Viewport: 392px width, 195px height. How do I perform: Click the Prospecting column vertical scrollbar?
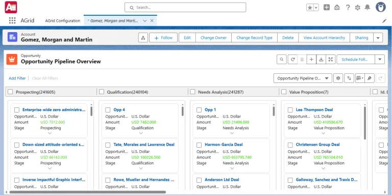[91, 111]
